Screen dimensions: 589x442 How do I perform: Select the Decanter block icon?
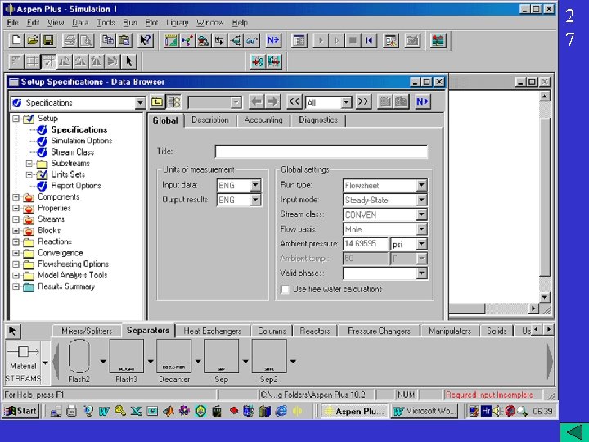coord(173,358)
